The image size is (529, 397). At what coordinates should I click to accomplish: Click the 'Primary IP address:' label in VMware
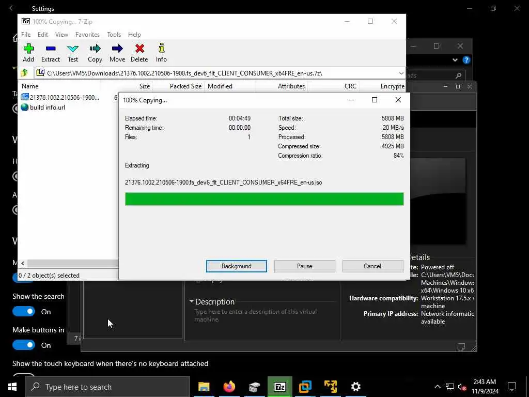point(391,314)
